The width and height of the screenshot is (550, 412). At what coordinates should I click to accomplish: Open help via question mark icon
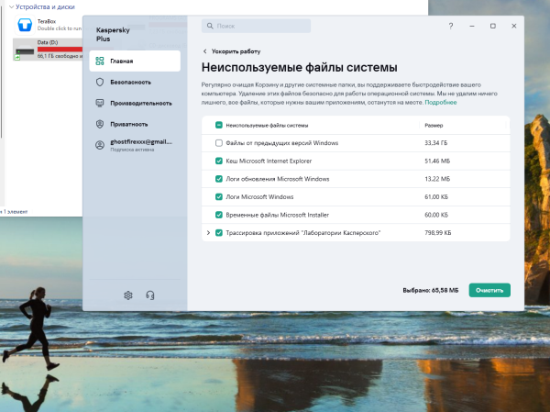(452, 27)
